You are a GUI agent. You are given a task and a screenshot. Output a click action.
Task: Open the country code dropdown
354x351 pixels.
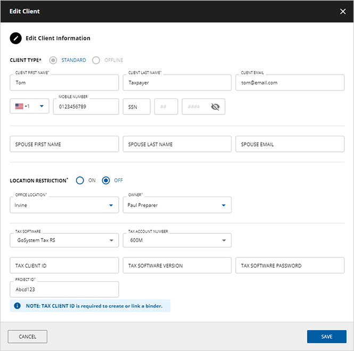tap(42, 107)
